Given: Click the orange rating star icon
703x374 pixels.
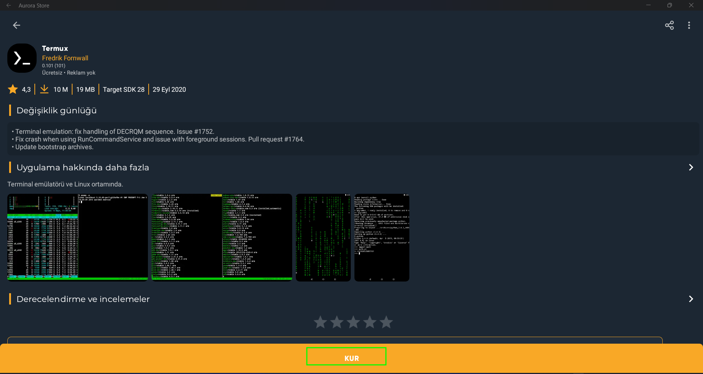Looking at the screenshot, I should pos(13,89).
